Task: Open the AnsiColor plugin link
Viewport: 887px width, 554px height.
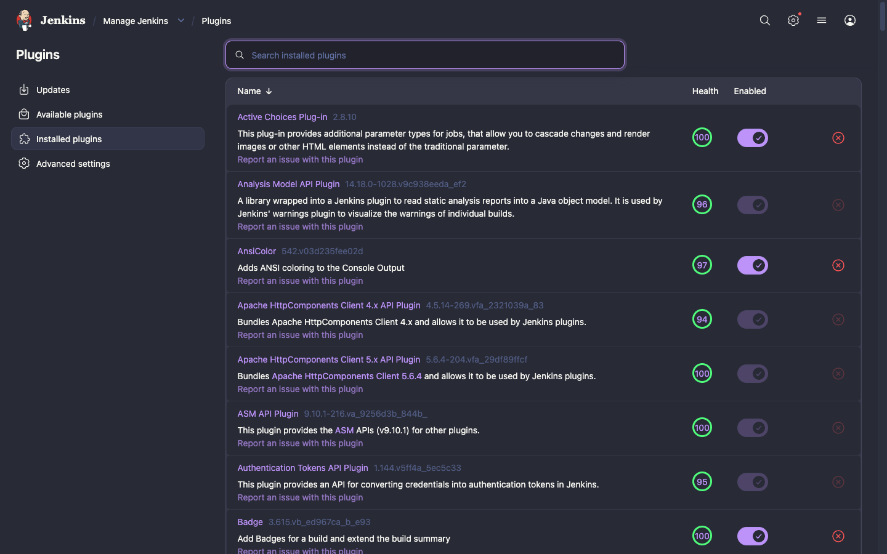Action: [256, 251]
